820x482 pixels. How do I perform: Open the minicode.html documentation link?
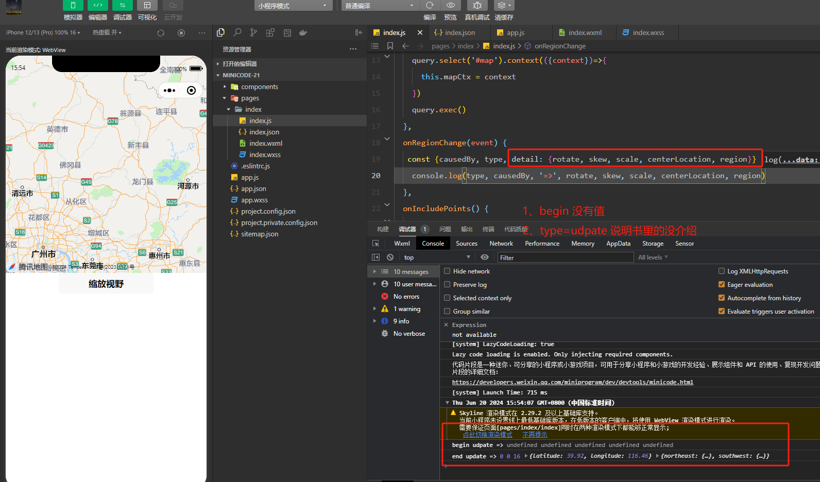tap(572, 382)
